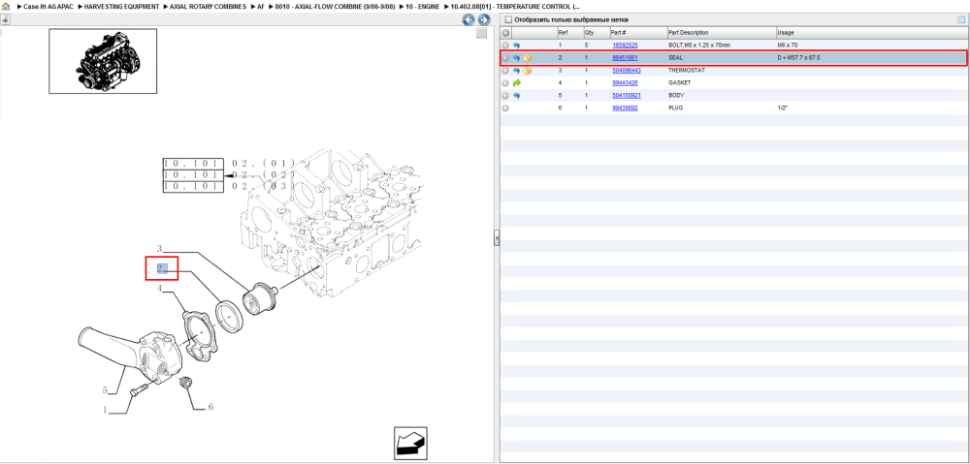Screen dimensions: 970x464
Task: Sort by Ref column header
Action: click(x=569, y=33)
